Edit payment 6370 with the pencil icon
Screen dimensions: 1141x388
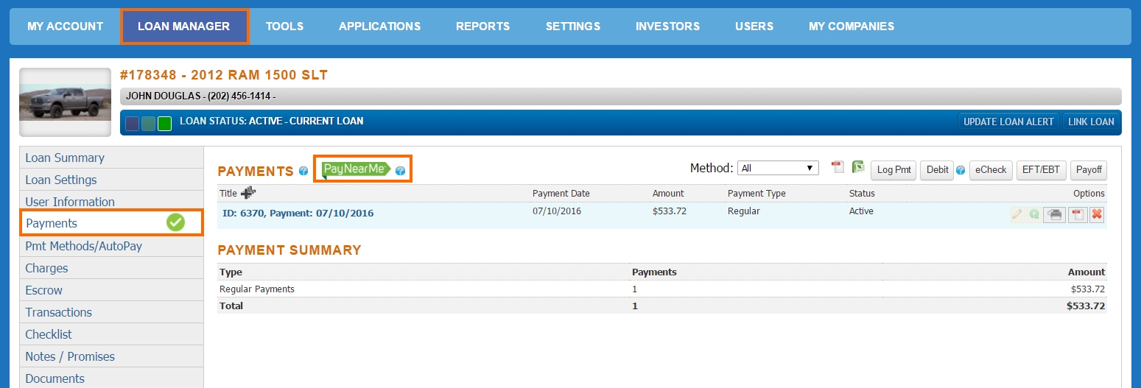tap(1017, 214)
